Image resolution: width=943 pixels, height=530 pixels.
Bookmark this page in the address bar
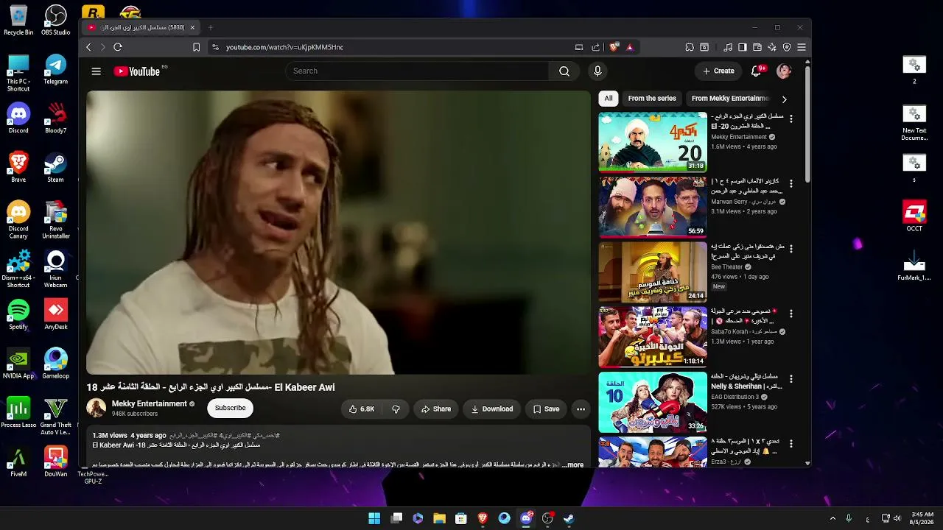(196, 47)
